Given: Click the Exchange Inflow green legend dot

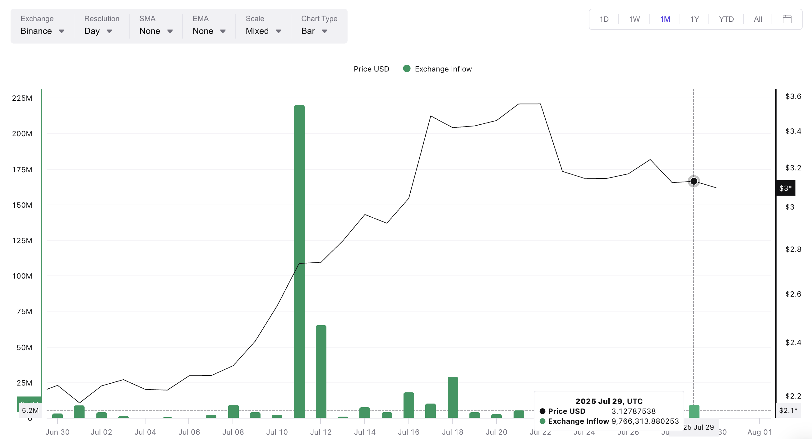Looking at the screenshot, I should (x=407, y=69).
